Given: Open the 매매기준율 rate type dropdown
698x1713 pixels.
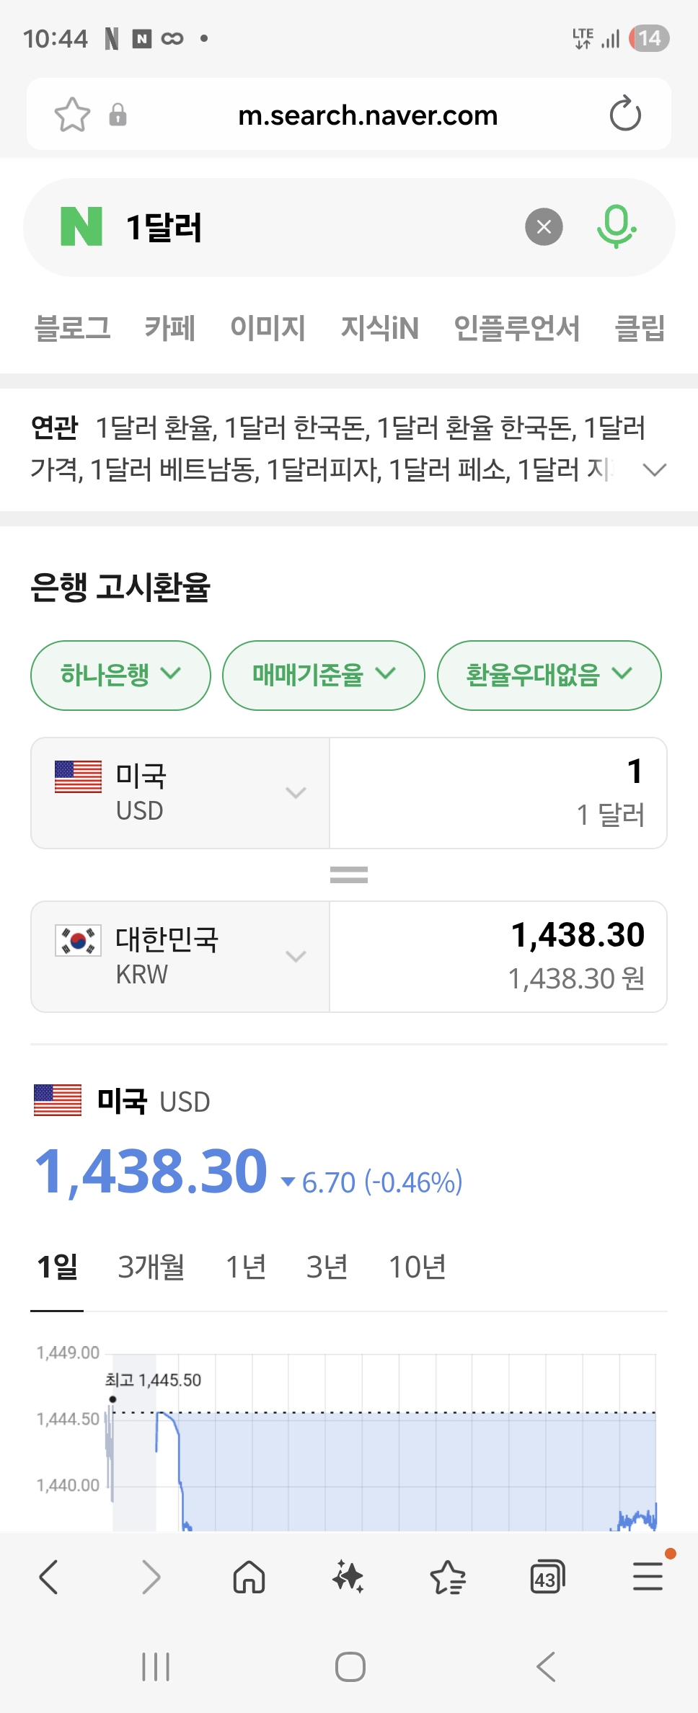Looking at the screenshot, I should 323,676.
